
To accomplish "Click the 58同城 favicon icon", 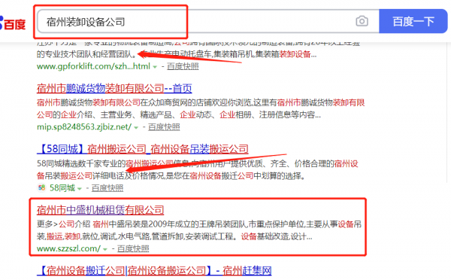I will 41,188.
